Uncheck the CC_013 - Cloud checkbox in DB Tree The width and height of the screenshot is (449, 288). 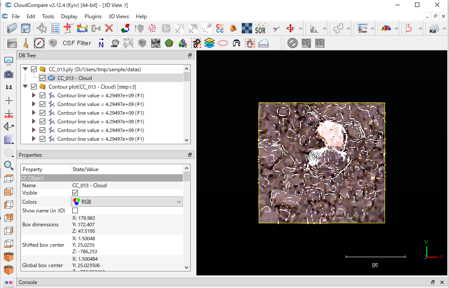pos(42,78)
